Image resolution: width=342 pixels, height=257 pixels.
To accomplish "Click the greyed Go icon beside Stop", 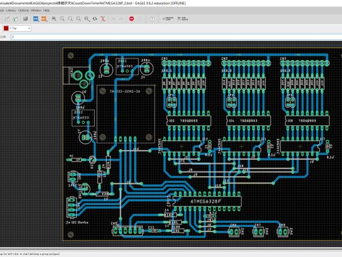I will point(140,19).
